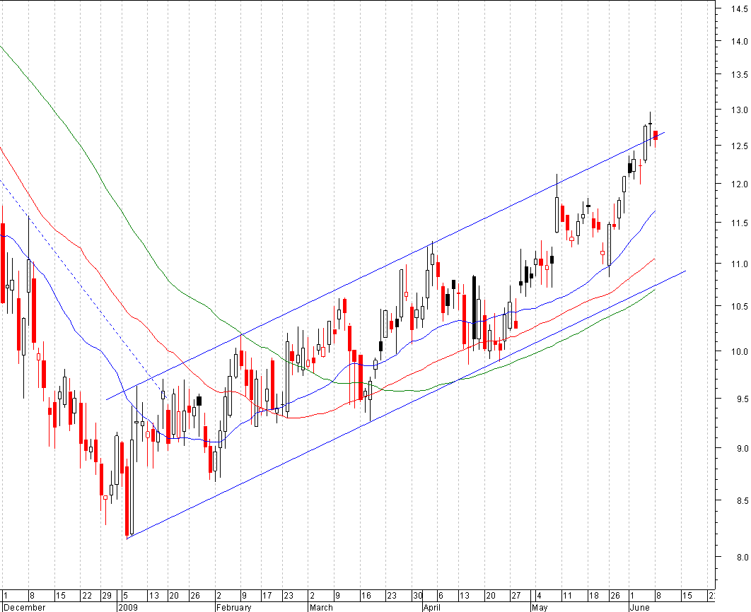Select date label 29 on time axis
751x612 pixels.
point(107,596)
